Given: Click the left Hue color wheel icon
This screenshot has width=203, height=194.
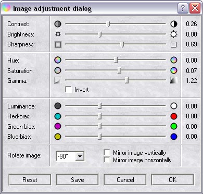Looking at the screenshot, I should [x=58, y=60].
